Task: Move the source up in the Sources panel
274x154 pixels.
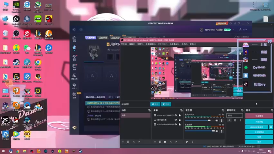Action: coord(171,142)
